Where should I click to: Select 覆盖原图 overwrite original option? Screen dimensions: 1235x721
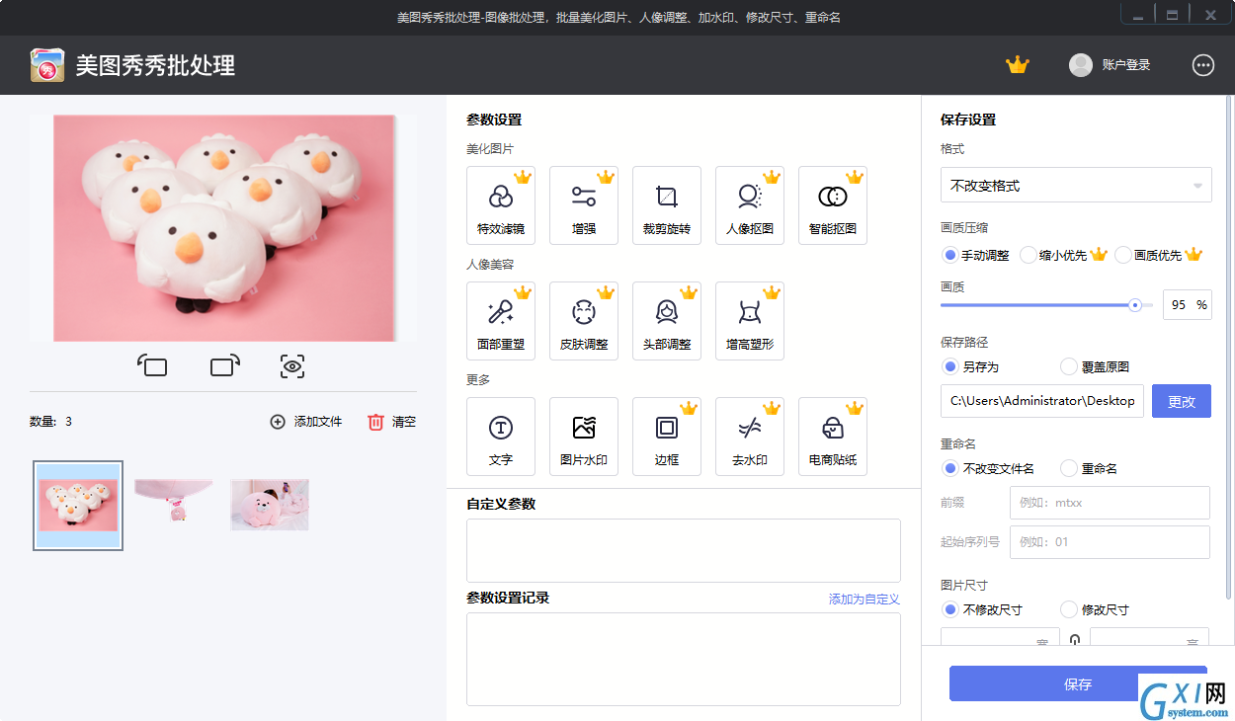[x=1095, y=366]
